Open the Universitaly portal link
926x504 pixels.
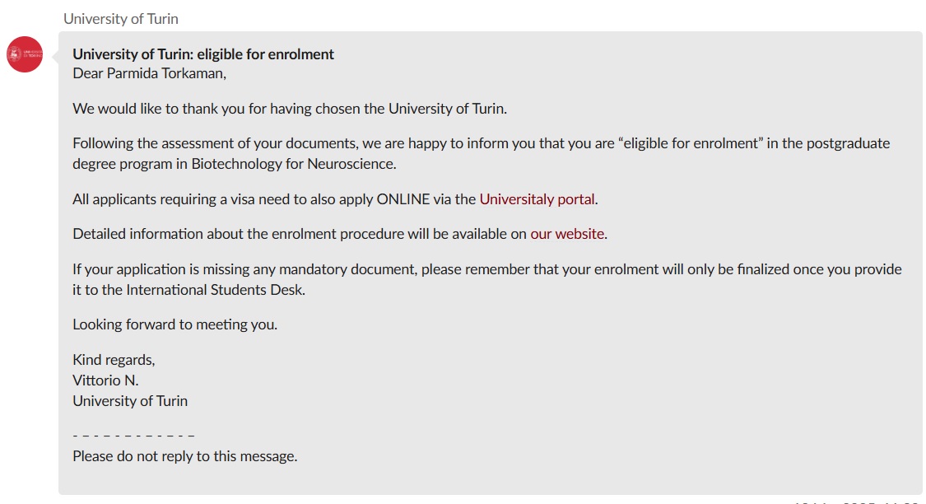click(537, 199)
